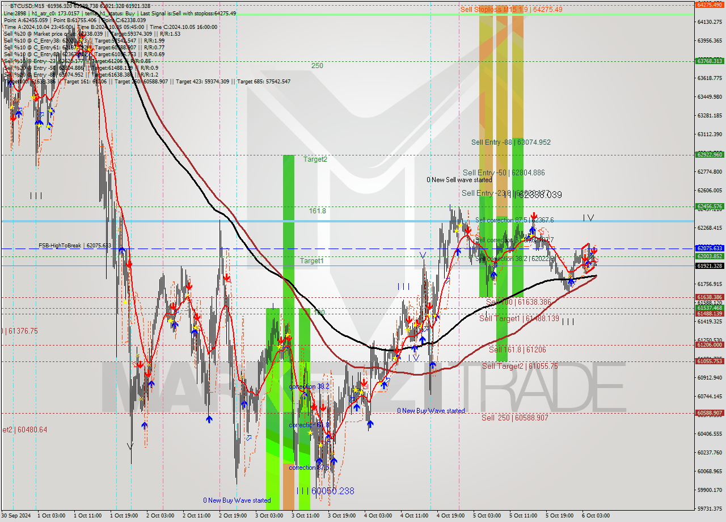Select the 'Sell Entry -50 | 62804.886' label

504,173
